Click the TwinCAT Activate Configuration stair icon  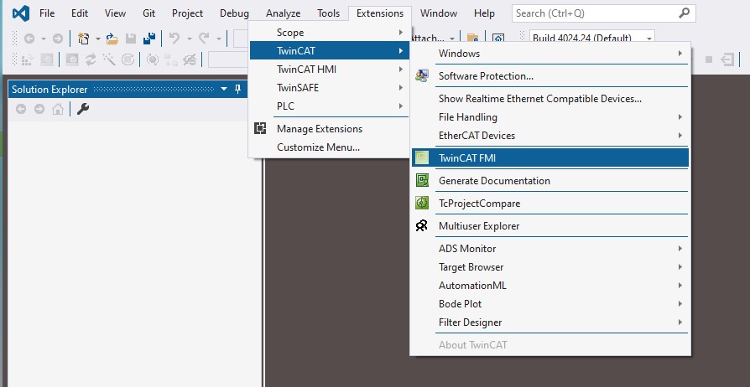click(27, 59)
